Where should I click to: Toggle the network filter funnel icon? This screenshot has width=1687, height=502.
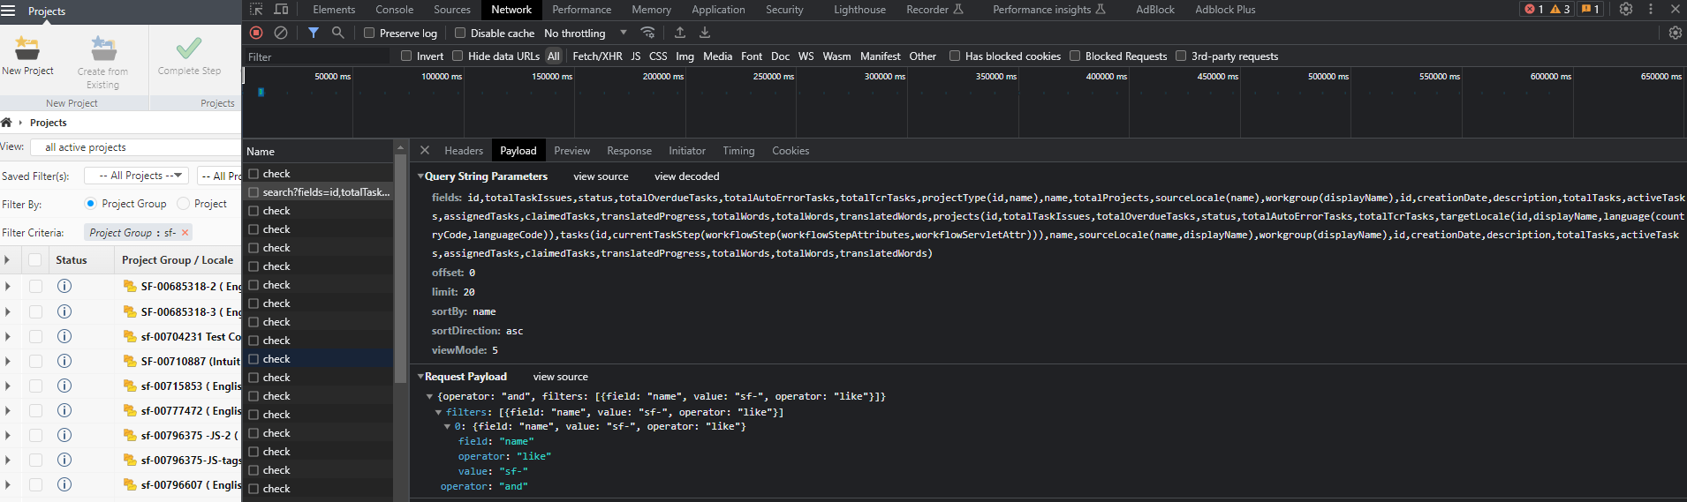314,33
